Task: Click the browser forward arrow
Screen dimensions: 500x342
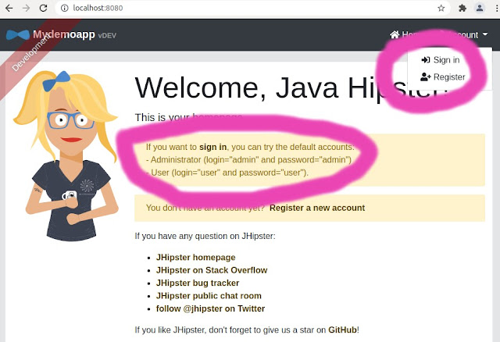Action: (26, 8)
